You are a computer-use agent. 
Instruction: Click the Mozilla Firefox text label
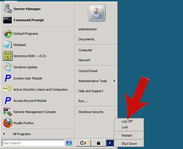coord(23,123)
